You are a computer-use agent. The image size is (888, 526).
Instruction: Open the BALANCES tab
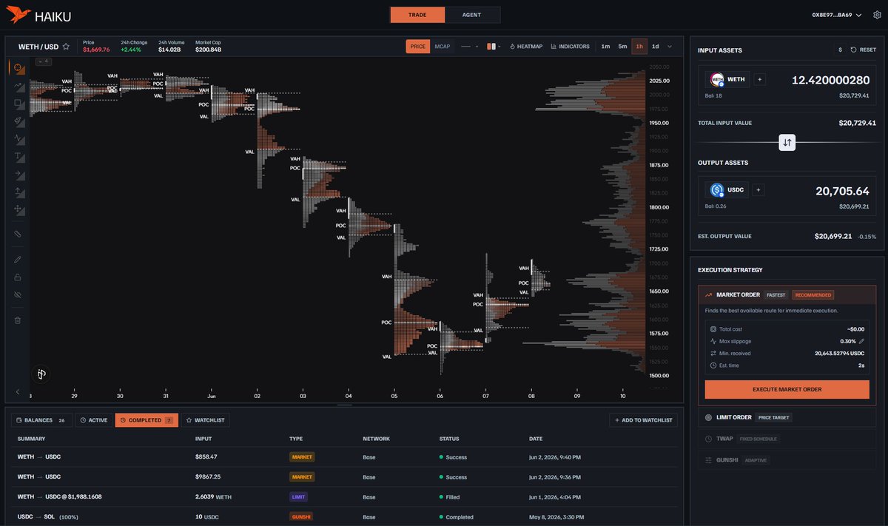41,420
